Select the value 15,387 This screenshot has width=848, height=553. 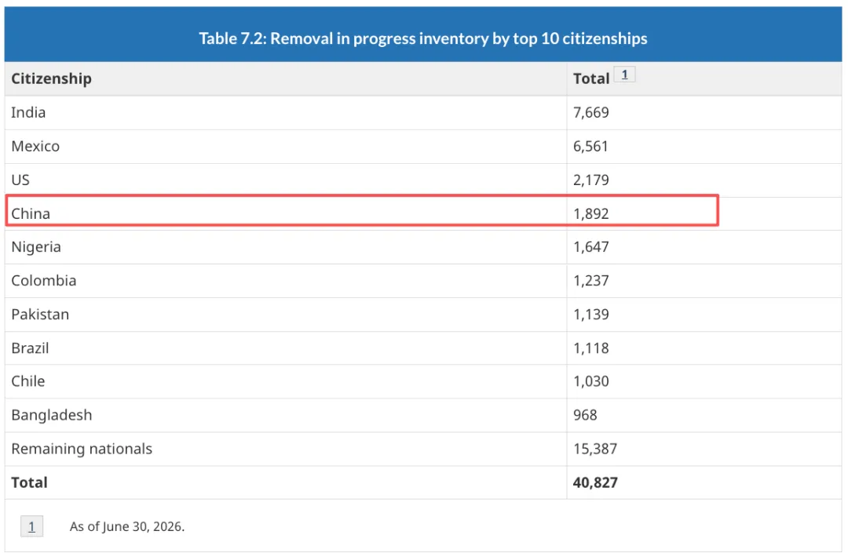[x=595, y=449]
